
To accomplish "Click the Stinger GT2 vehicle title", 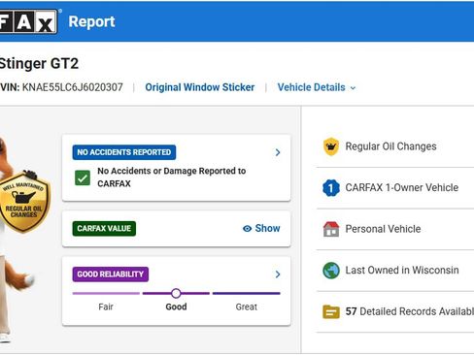I will (39, 63).
